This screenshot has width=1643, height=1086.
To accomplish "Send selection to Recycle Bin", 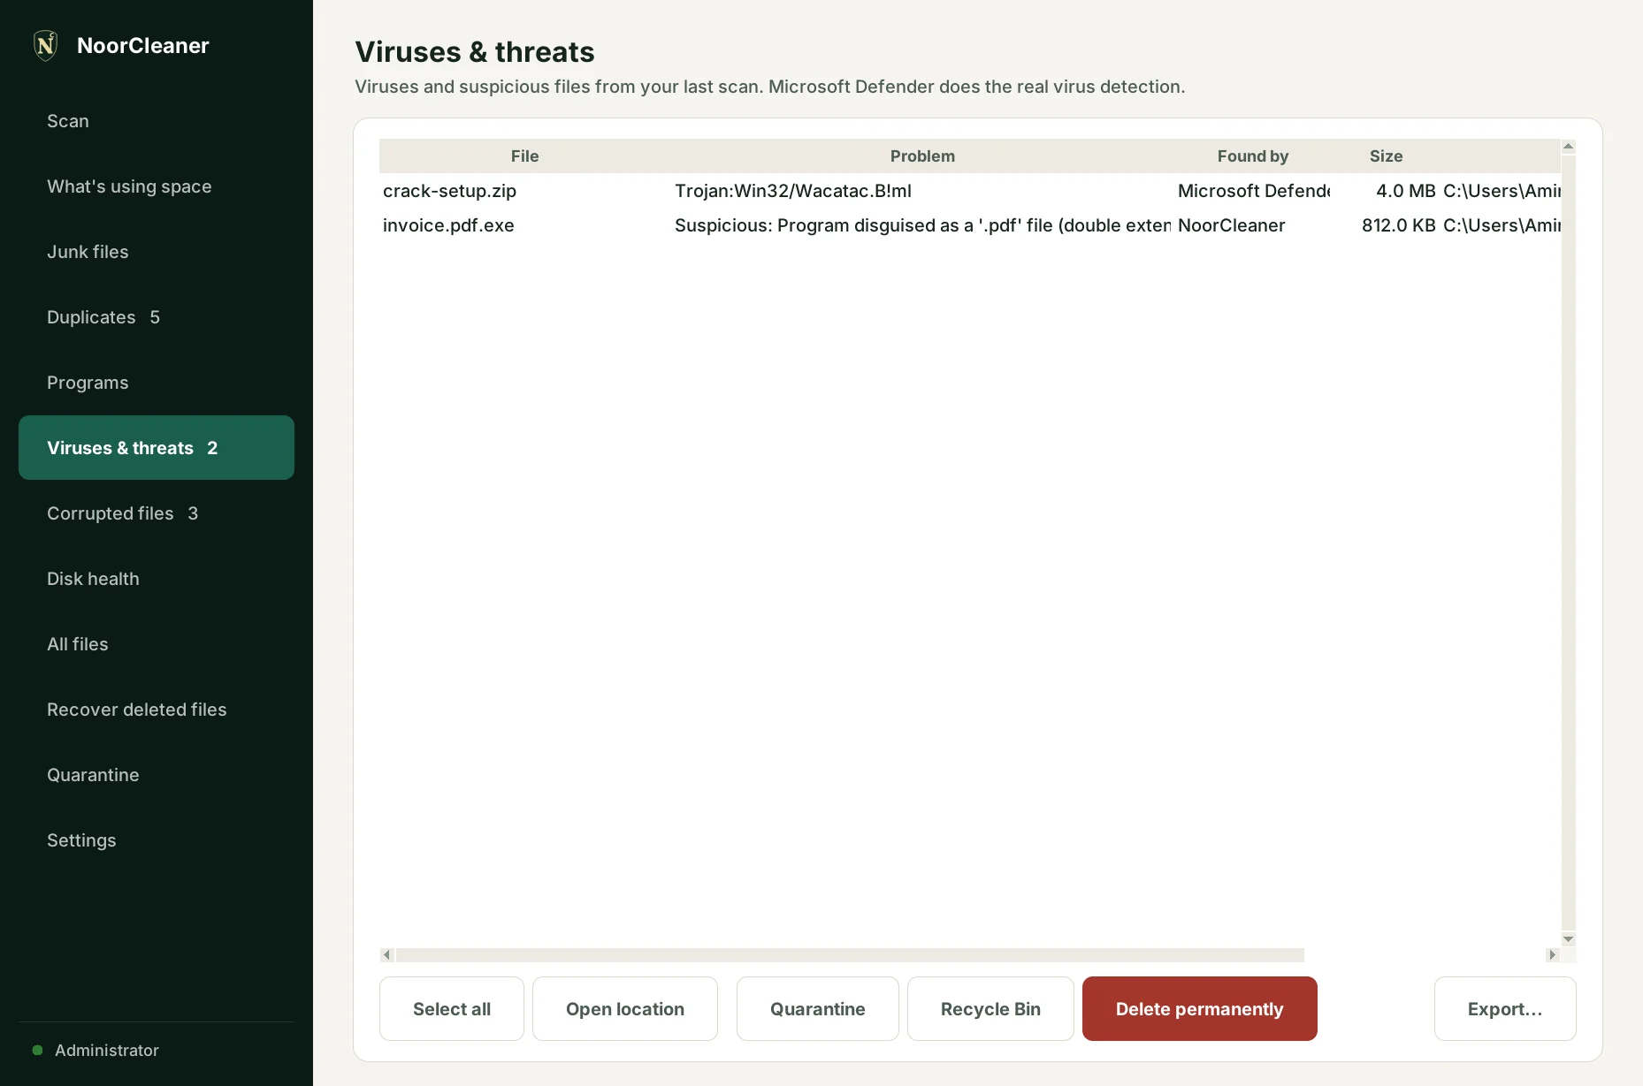I will coord(990,1009).
